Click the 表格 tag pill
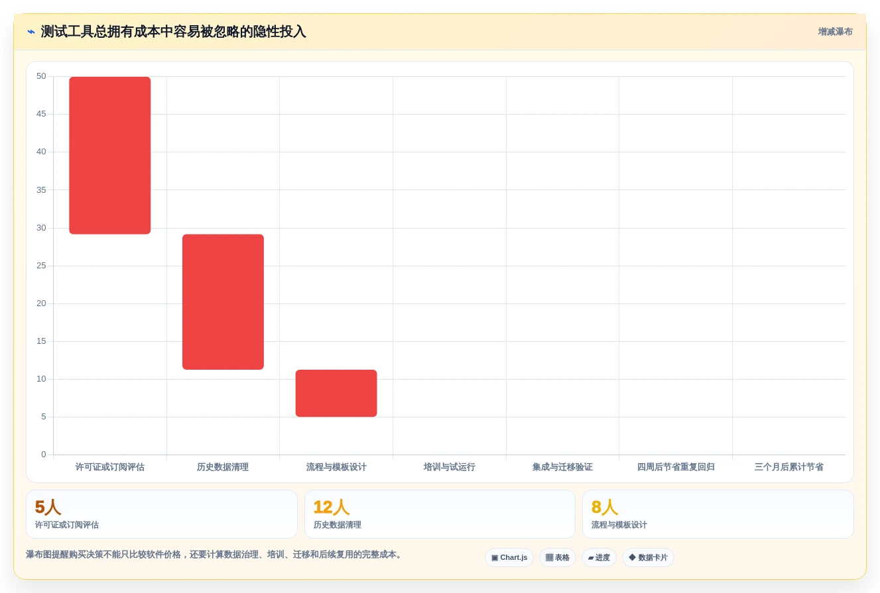This screenshot has height=593, width=880. point(558,558)
